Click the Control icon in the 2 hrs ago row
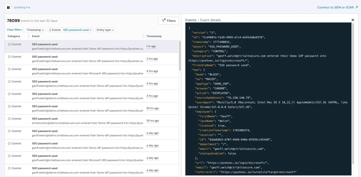The width and height of the screenshot is (361, 177). click(9, 57)
